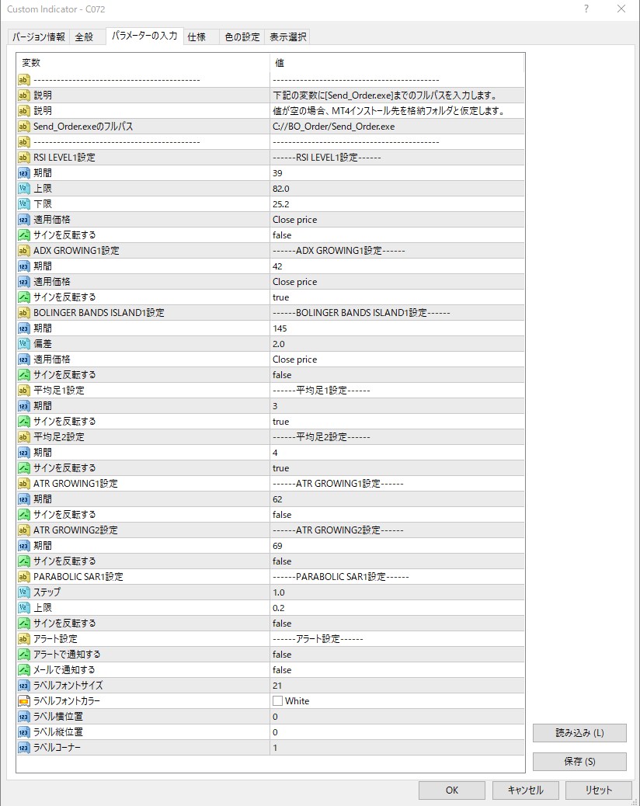
Task: Click the 値 column header
Action: click(x=397, y=63)
